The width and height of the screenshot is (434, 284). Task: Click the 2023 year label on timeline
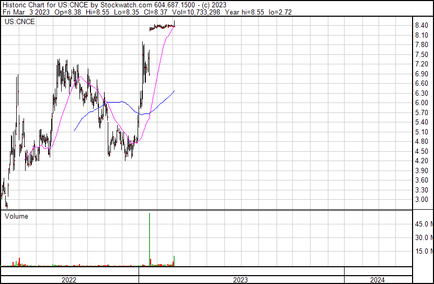pyautogui.click(x=240, y=280)
